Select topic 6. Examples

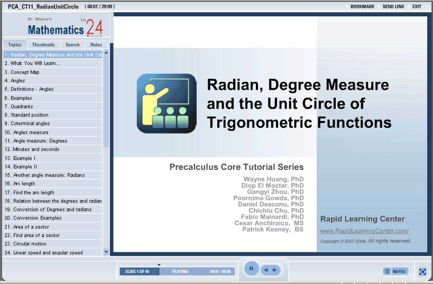pyautogui.click(x=53, y=98)
